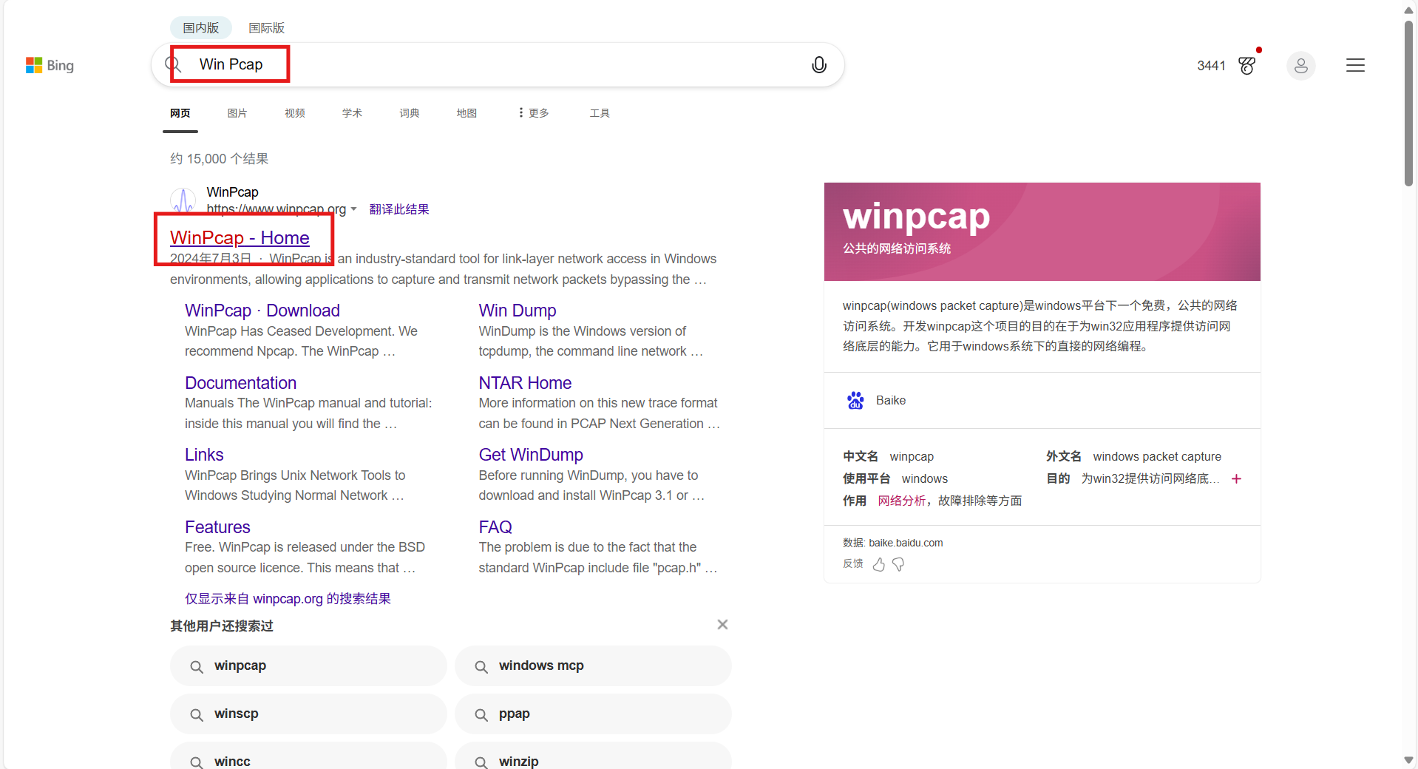Open the Features sublink
Viewport: 1418px width, 769px height.
coord(217,527)
